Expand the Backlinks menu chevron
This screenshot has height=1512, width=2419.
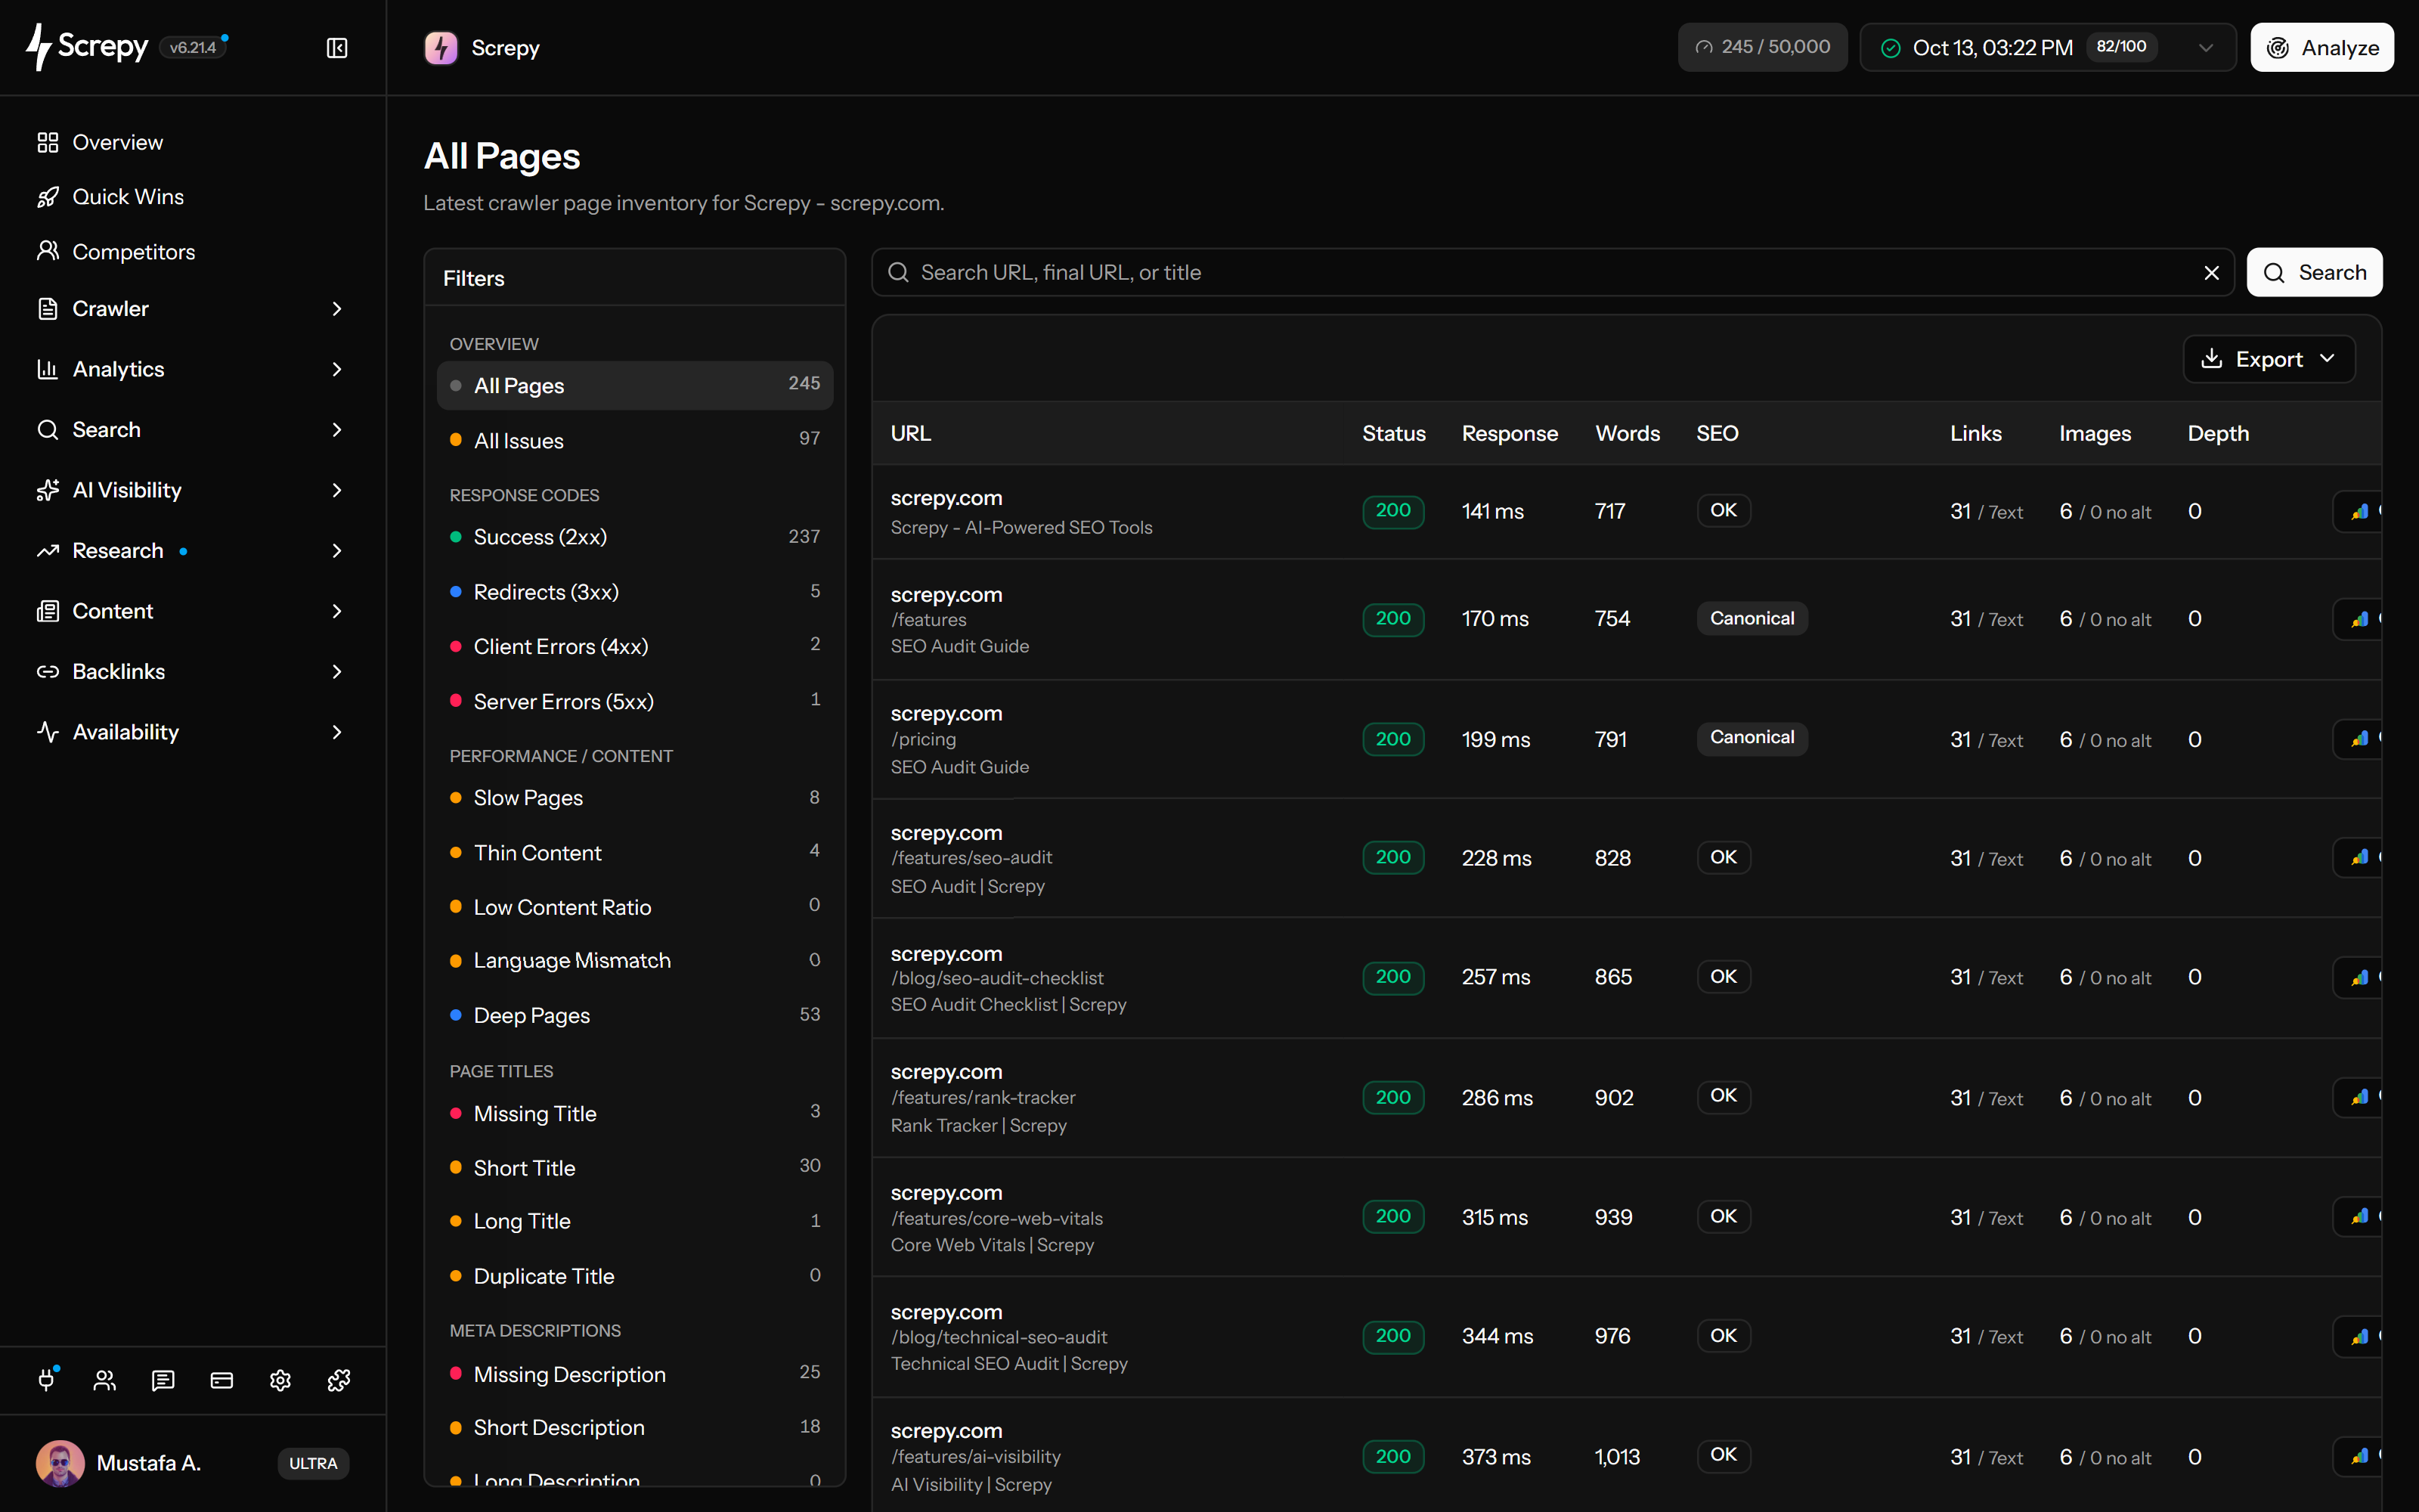click(337, 672)
